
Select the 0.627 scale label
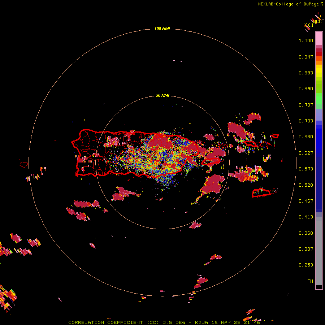(306, 153)
